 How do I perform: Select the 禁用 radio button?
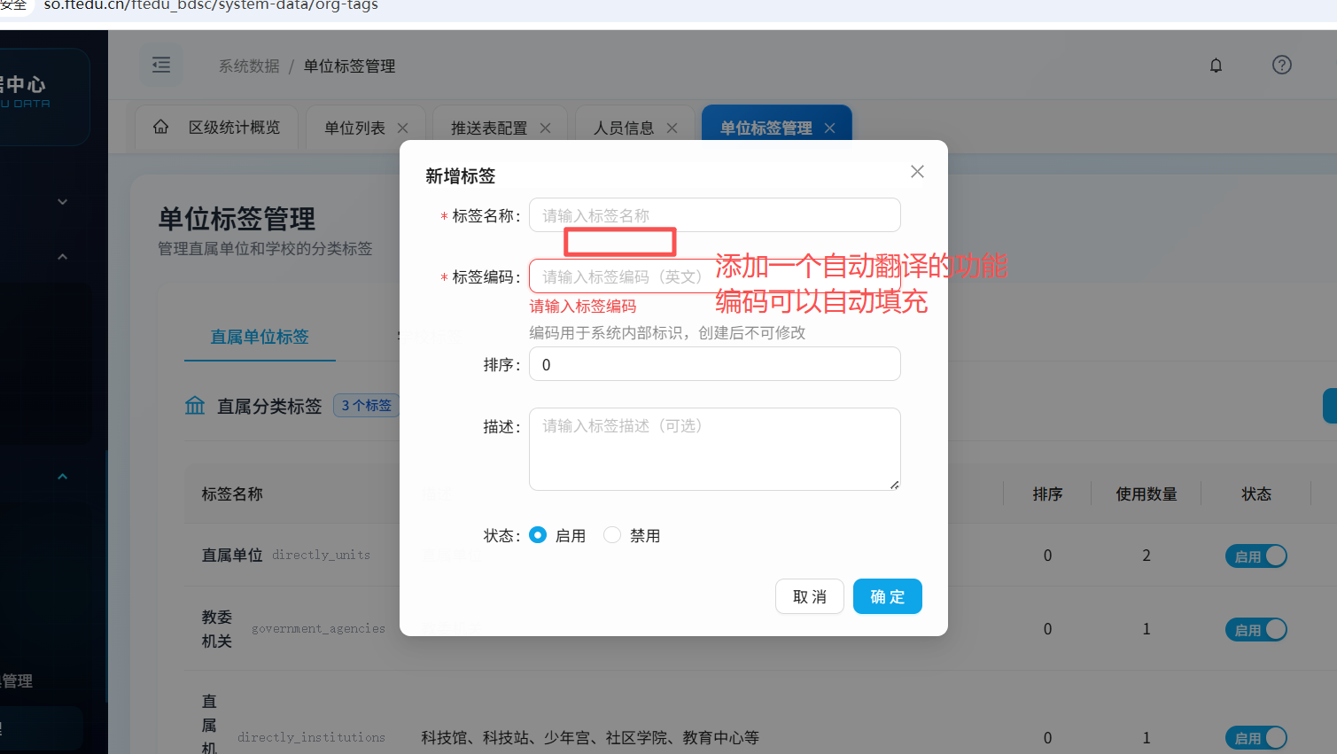click(612, 535)
